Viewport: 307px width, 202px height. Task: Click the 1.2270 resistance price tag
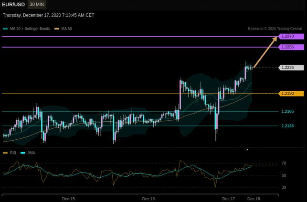tap(291, 36)
